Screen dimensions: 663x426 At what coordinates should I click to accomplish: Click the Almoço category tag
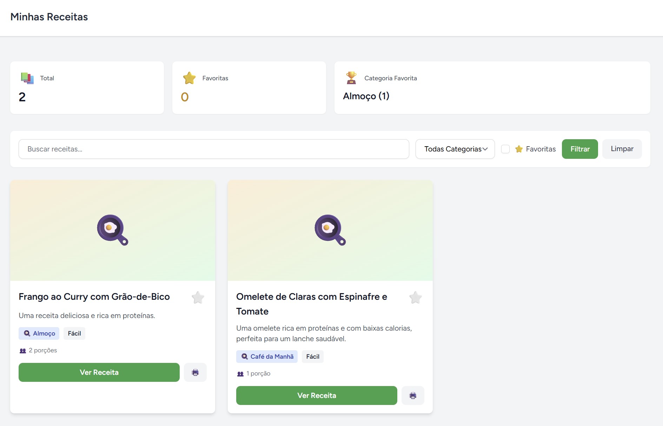(x=39, y=333)
